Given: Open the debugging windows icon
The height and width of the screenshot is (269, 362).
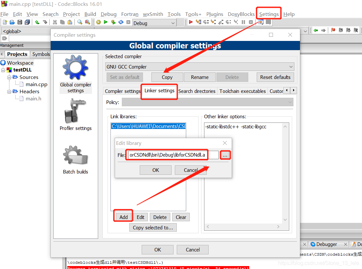Looking at the screenshot, I should (261, 22).
